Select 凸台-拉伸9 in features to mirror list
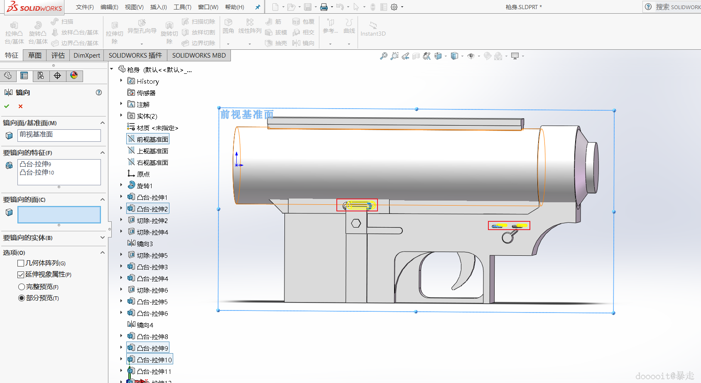 point(36,164)
